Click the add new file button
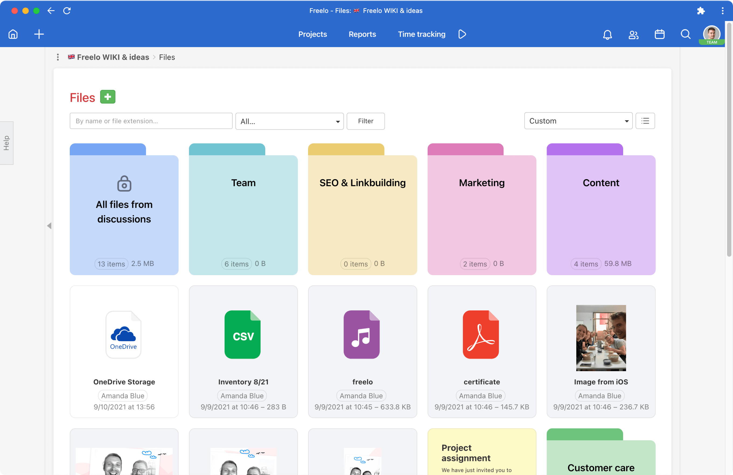The height and width of the screenshot is (475, 733). (107, 97)
